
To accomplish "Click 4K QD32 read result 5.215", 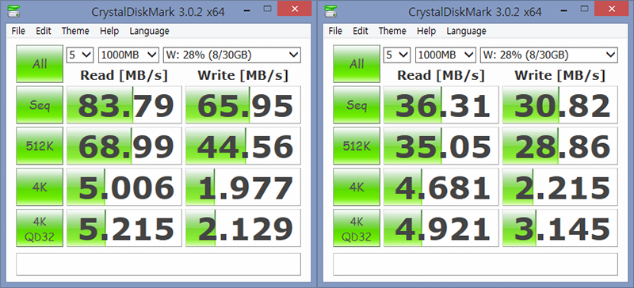I will coord(124,228).
